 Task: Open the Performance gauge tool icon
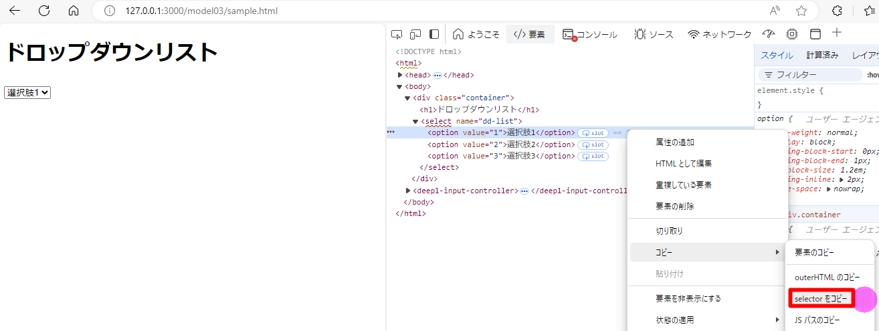(x=768, y=34)
